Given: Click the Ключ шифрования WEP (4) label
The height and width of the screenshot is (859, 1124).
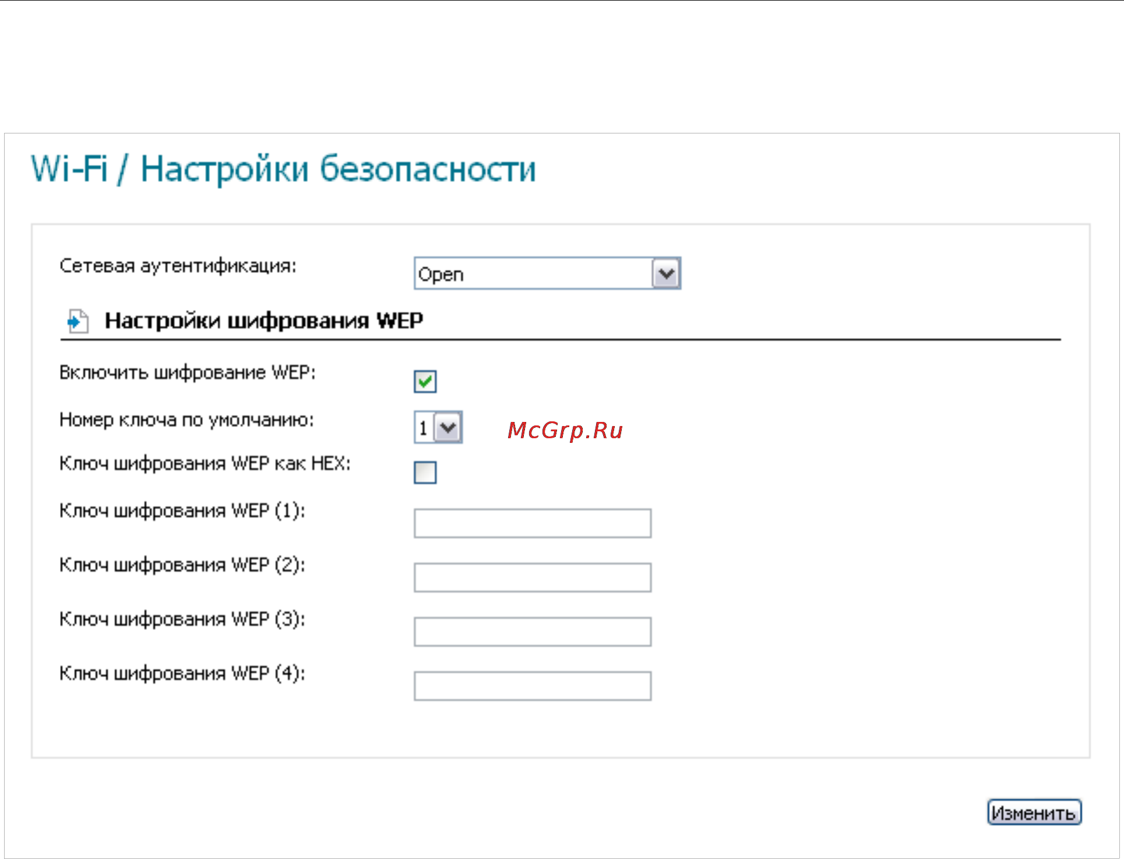Looking at the screenshot, I should 182,674.
